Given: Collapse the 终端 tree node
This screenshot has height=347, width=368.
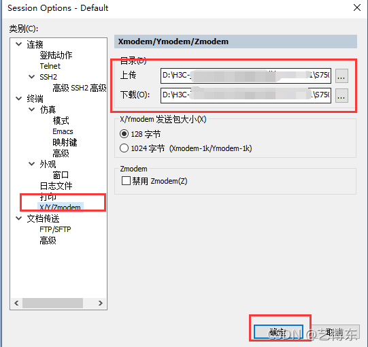Looking at the screenshot, I should pyautogui.click(x=19, y=99).
